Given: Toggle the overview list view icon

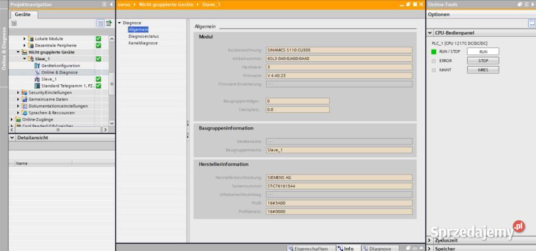Looking at the screenshot, I should click(x=101, y=23).
